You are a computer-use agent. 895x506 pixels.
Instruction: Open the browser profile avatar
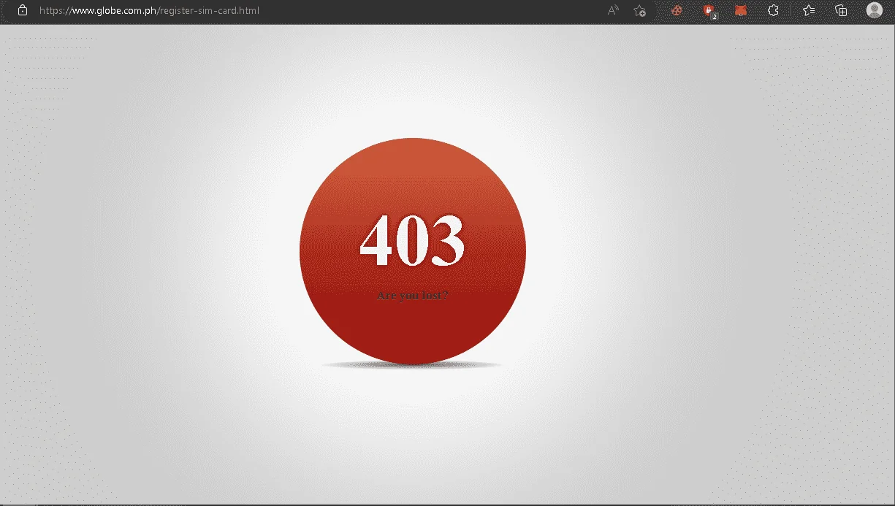pyautogui.click(x=874, y=10)
